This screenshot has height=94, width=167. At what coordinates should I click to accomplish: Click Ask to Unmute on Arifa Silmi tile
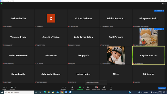(158, 29)
